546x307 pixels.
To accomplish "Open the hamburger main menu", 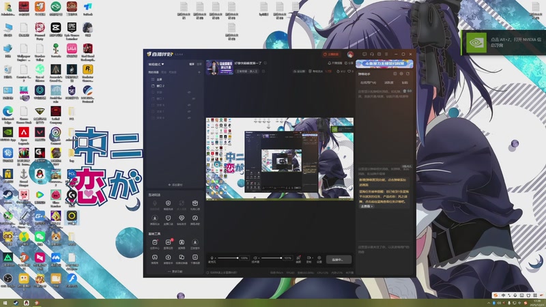I will (x=386, y=55).
